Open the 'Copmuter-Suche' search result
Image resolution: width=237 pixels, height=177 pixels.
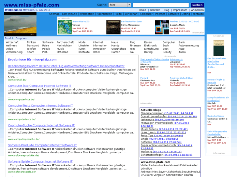(x=41, y=125)
